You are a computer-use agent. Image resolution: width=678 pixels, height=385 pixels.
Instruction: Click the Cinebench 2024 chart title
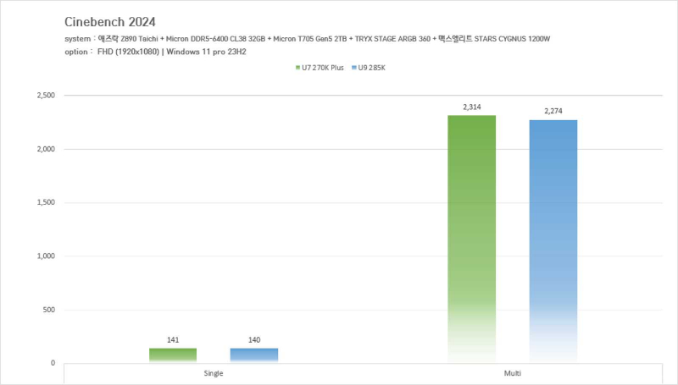tap(109, 21)
